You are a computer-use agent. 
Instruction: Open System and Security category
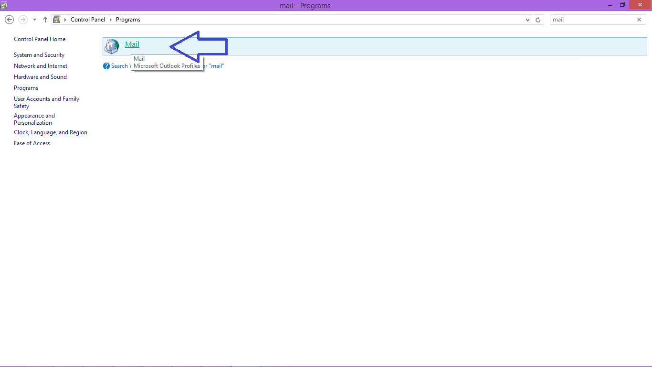coord(39,55)
